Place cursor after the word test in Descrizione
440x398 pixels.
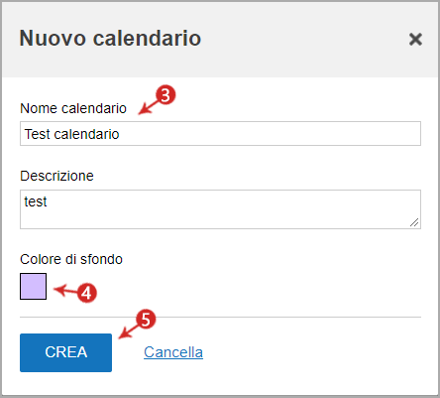tap(49, 201)
